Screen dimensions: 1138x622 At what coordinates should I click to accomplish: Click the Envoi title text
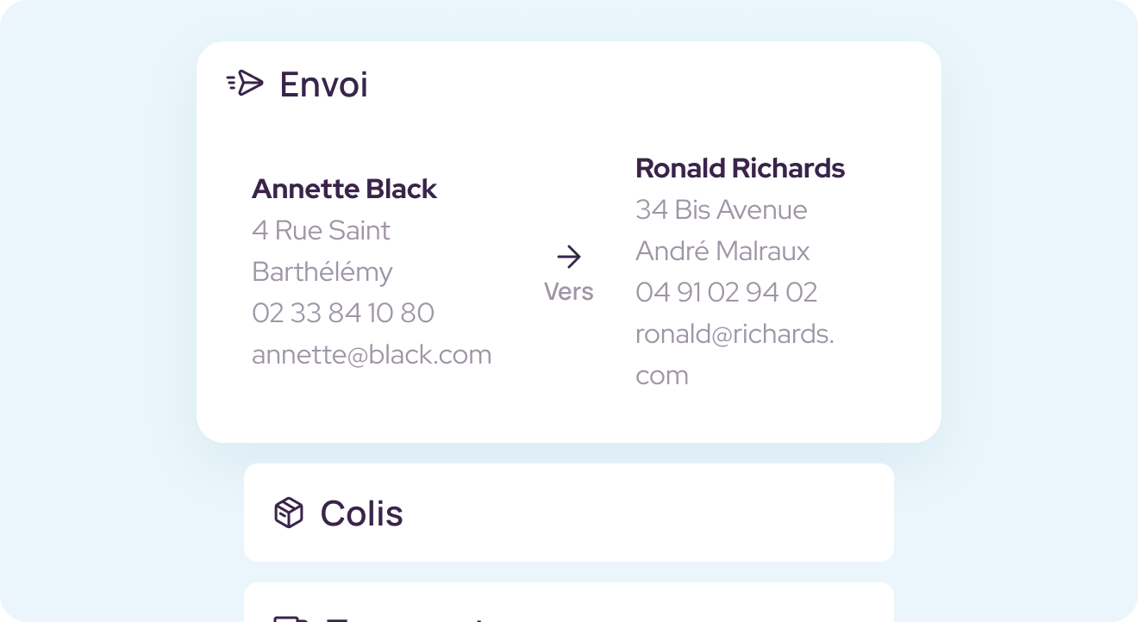[x=323, y=84]
